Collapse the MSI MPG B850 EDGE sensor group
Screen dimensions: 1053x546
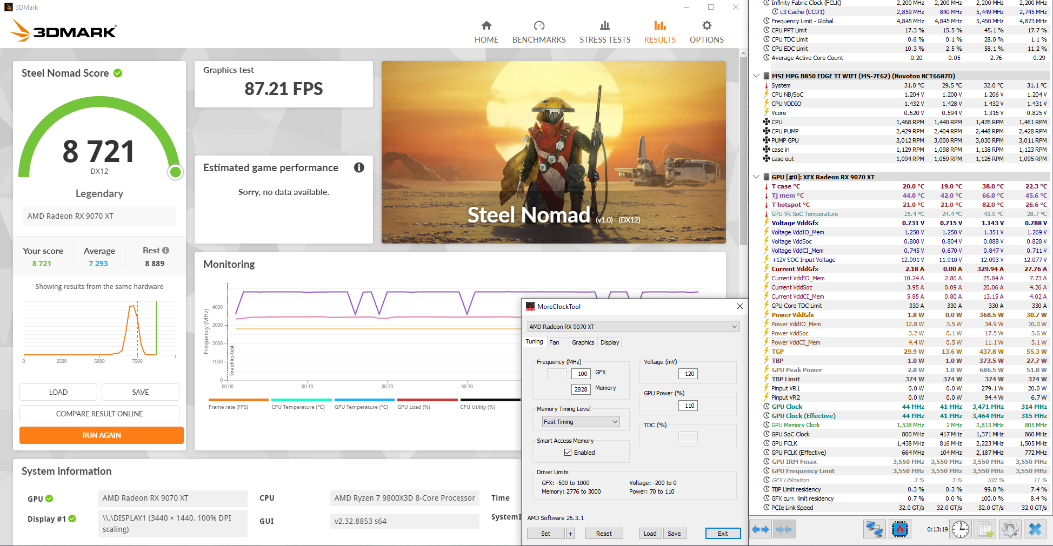coord(756,76)
